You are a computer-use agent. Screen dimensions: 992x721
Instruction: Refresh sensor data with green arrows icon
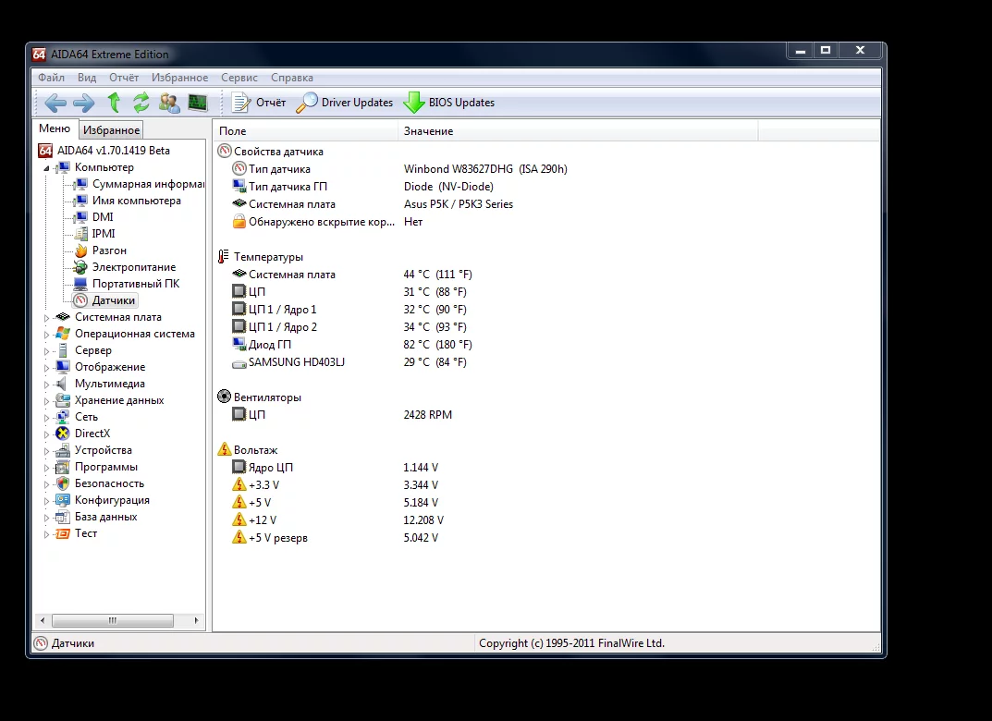click(x=141, y=103)
